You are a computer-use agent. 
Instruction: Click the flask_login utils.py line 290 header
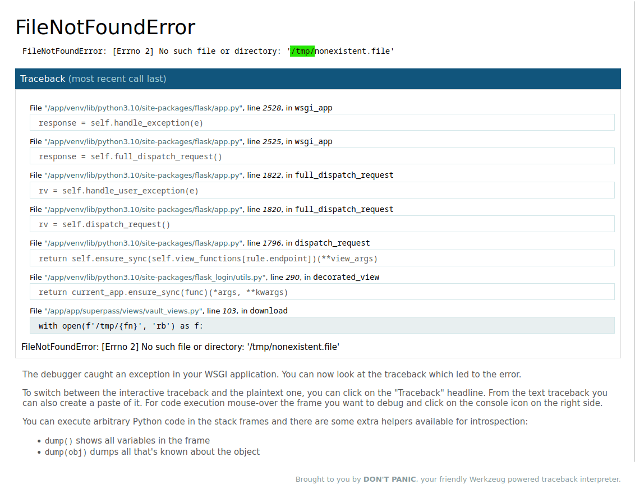pos(204,277)
